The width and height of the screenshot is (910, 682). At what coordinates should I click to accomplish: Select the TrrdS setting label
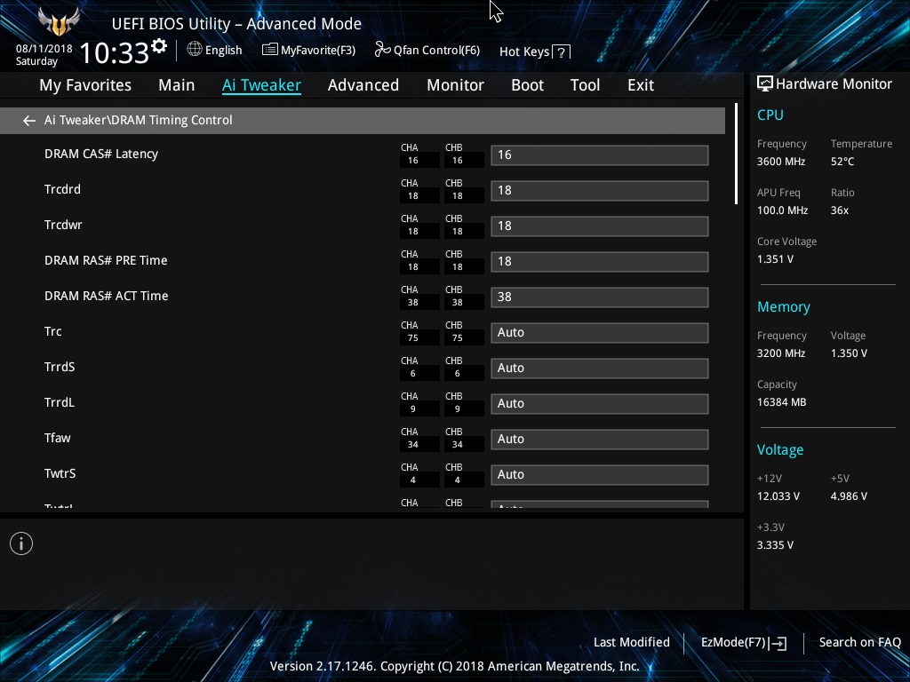(x=60, y=367)
